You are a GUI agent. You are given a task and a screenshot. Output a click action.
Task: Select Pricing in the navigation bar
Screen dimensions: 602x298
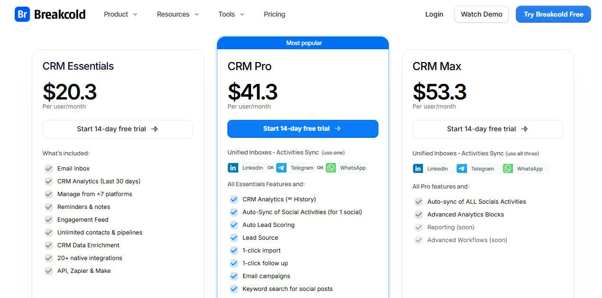click(274, 14)
